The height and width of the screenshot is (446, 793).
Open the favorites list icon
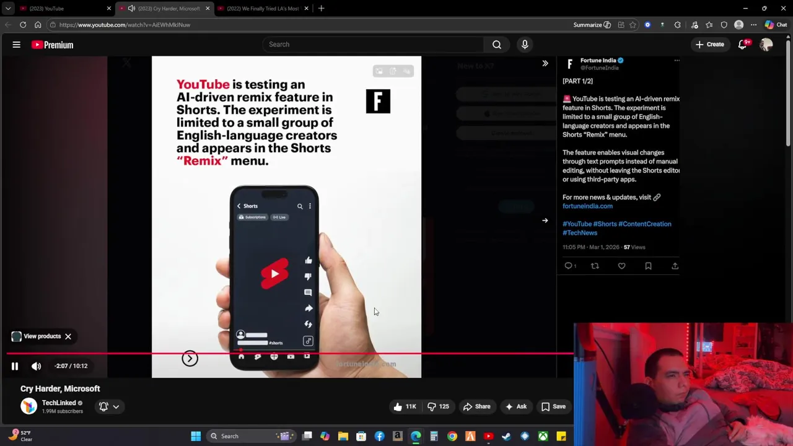coord(709,25)
